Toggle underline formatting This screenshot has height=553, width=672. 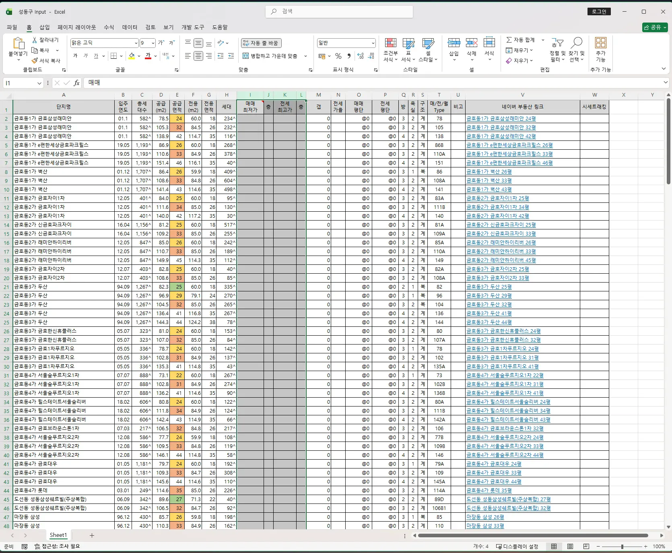(x=96, y=56)
